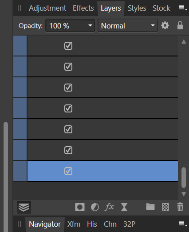Screen dimensions: 189x232
Task: Click the stacked layers edit-all icon
Action: 24,208
